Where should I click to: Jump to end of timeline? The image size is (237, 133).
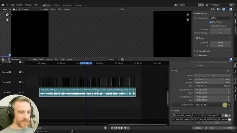coord(128,128)
